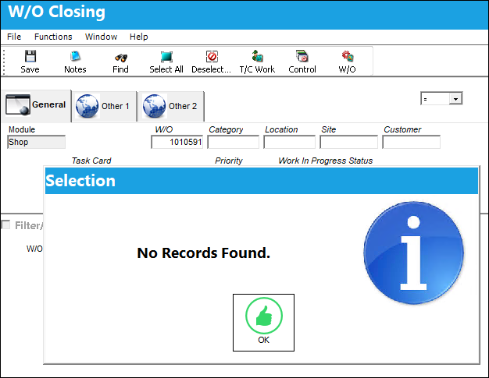Click the Priority label
The width and height of the screenshot is (489, 378).
[x=229, y=161]
